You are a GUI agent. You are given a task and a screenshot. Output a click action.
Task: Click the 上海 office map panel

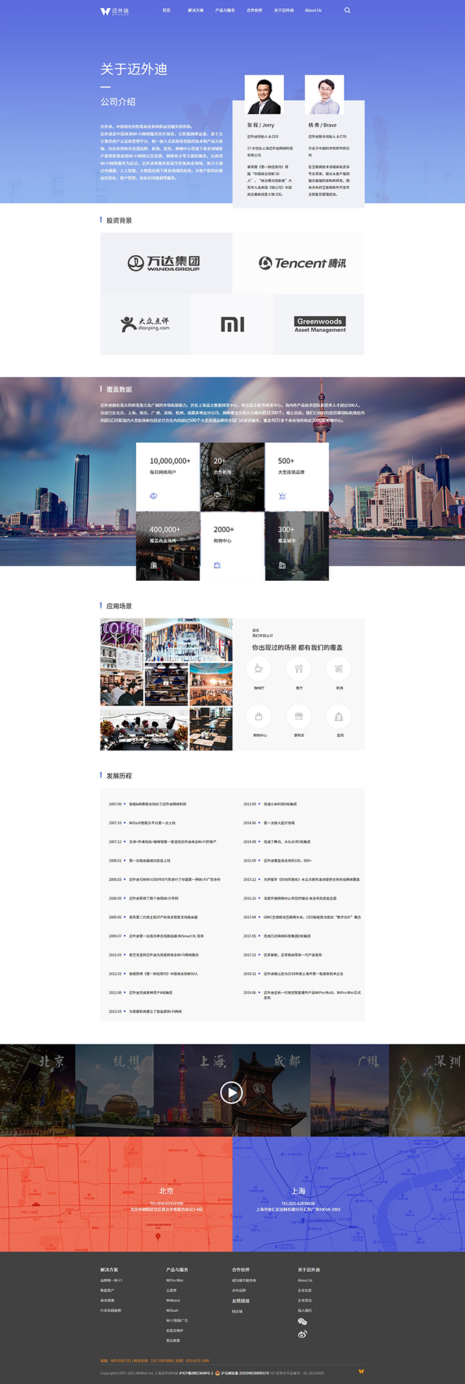click(x=349, y=1194)
